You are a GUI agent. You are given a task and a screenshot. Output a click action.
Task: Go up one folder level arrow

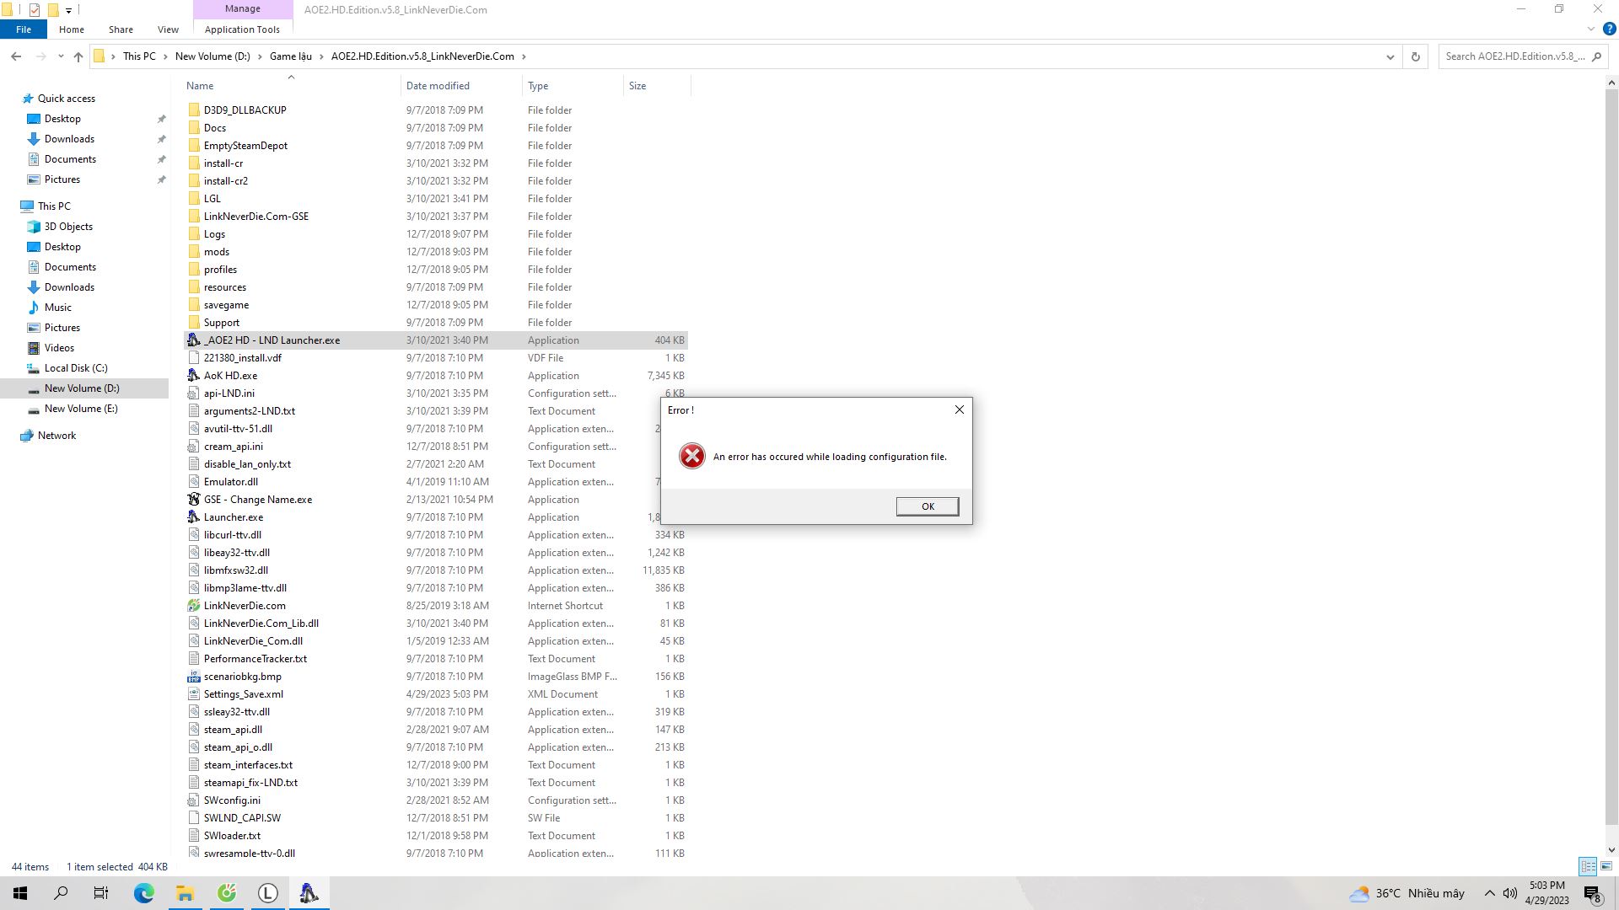pyautogui.click(x=78, y=56)
